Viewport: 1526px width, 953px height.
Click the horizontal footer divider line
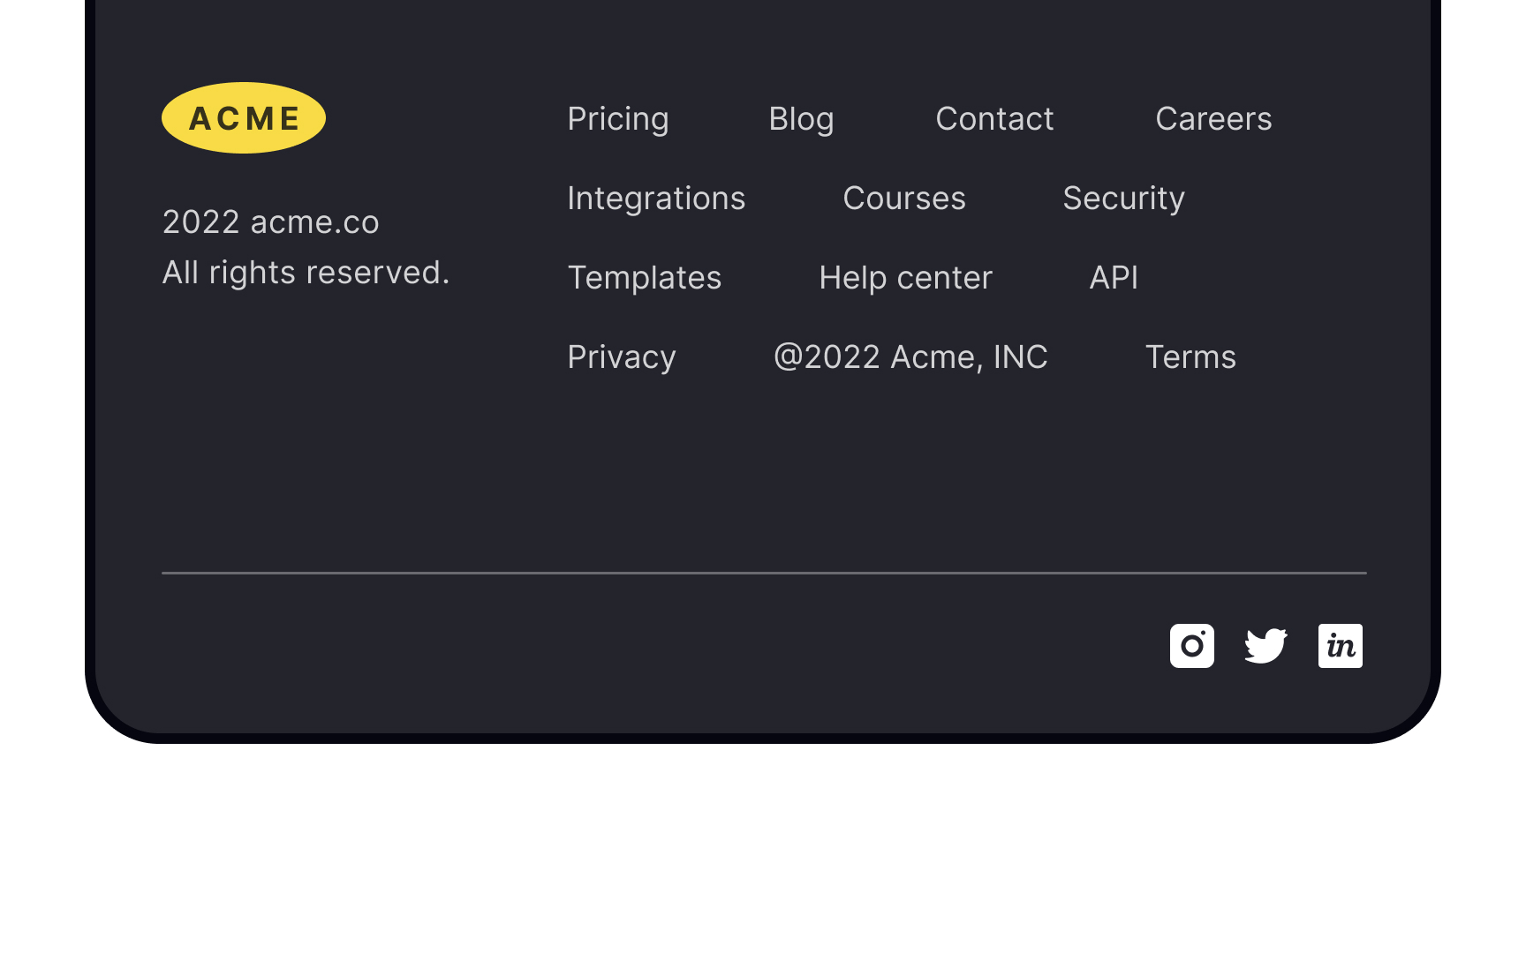(x=764, y=573)
